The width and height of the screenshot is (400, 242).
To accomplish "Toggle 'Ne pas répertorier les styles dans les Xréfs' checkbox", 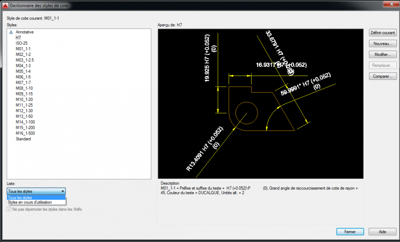I will (x=9, y=209).
